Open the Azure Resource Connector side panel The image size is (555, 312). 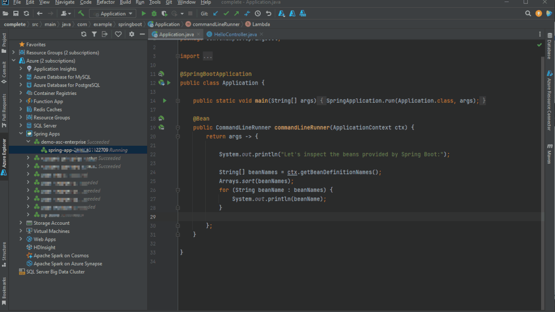pyautogui.click(x=549, y=101)
